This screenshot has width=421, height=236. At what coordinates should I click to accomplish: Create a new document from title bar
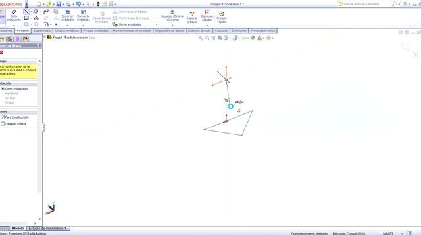pyautogui.click(x=39, y=4)
